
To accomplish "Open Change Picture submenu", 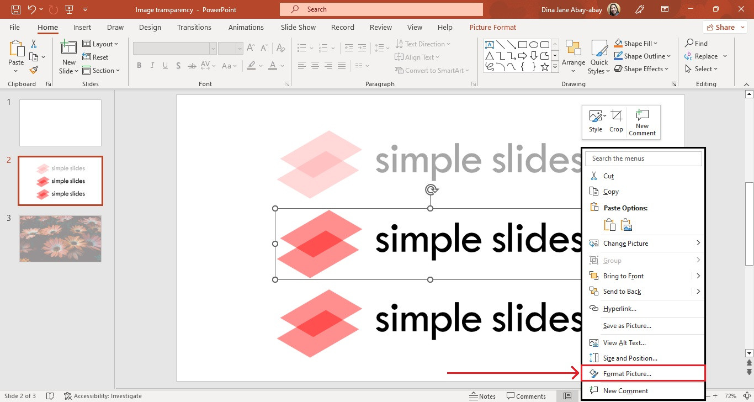I will click(644, 244).
